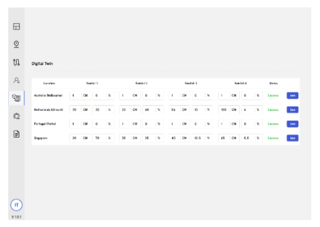320x227 pixels.
Task: Edit Netherlands Rainfall 4 CM value 100
Action: (224, 110)
